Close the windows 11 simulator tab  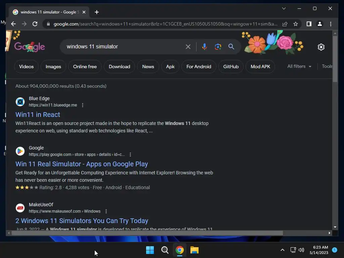pos(84,12)
